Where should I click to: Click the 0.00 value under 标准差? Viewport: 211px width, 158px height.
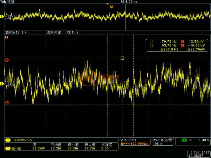[x=105, y=148]
